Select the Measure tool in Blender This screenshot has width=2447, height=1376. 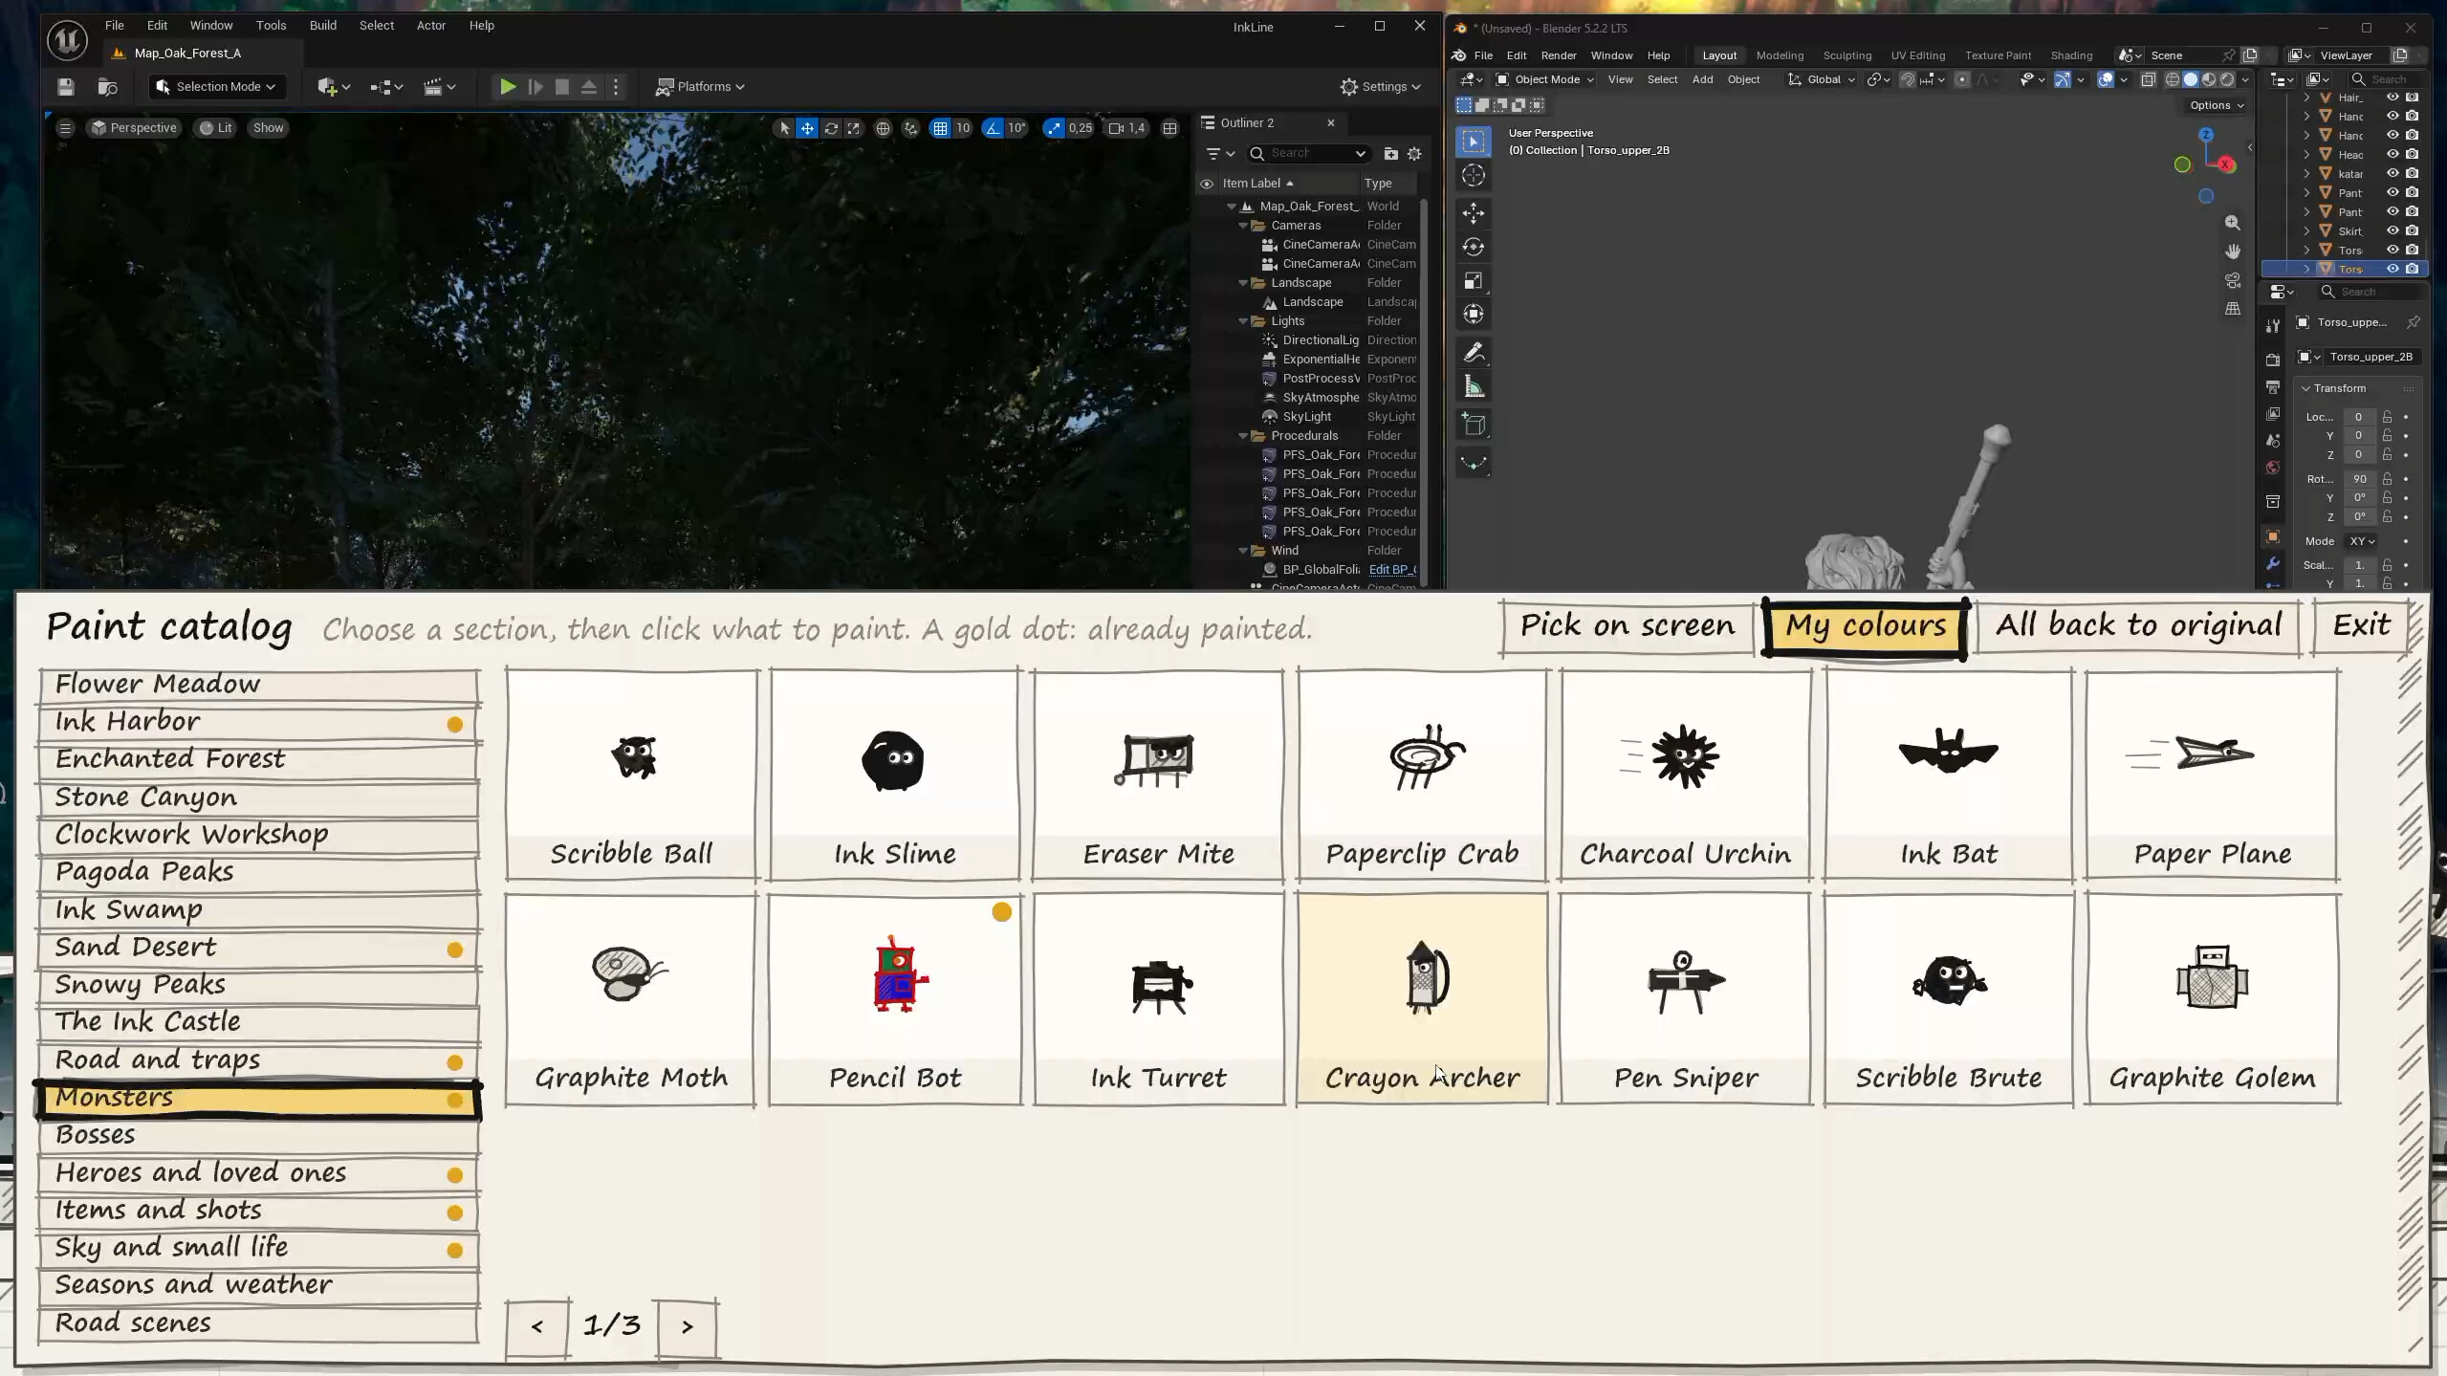point(1474,387)
